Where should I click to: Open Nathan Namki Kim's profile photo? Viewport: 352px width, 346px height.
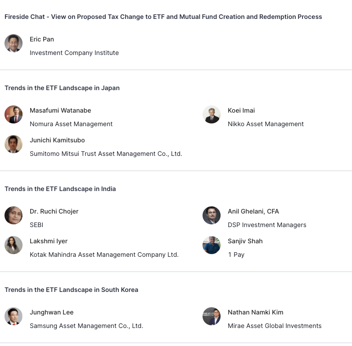(x=212, y=316)
